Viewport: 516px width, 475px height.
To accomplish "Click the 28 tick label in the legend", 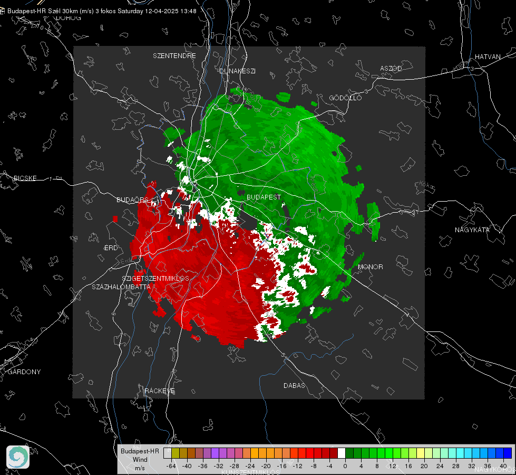I will pyautogui.click(x=456, y=466).
